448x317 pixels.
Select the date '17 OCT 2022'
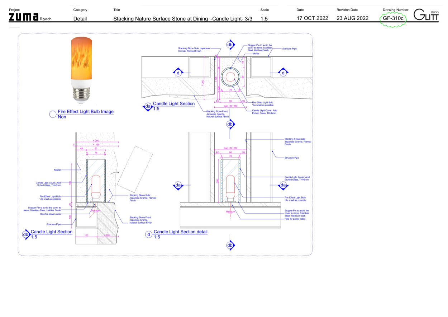click(312, 18)
